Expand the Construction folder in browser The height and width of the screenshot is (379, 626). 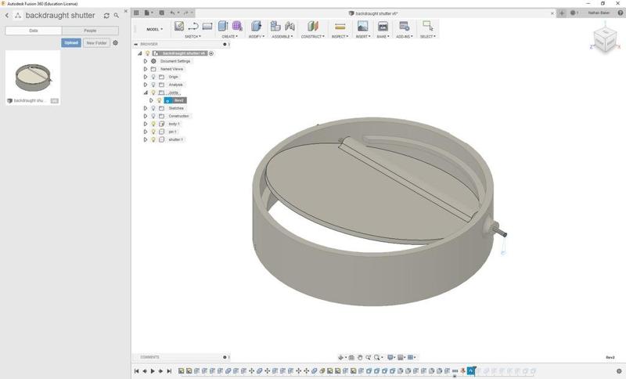(146, 116)
